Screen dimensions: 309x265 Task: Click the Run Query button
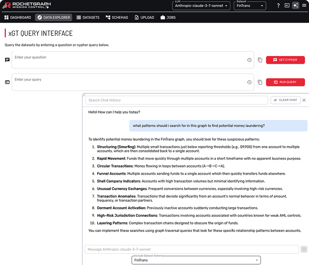pos(285,82)
